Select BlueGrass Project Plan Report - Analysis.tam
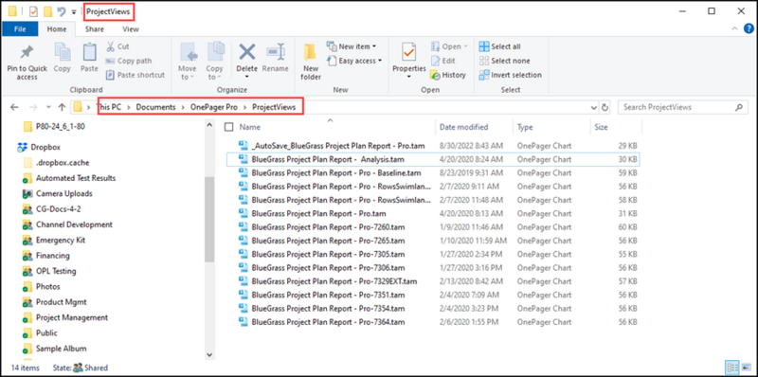Viewport: 758px width, 377px height. coord(433,159)
